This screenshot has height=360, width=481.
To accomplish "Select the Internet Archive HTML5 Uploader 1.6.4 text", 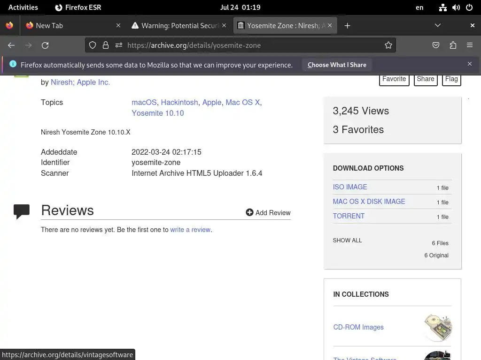I will tap(197, 173).
